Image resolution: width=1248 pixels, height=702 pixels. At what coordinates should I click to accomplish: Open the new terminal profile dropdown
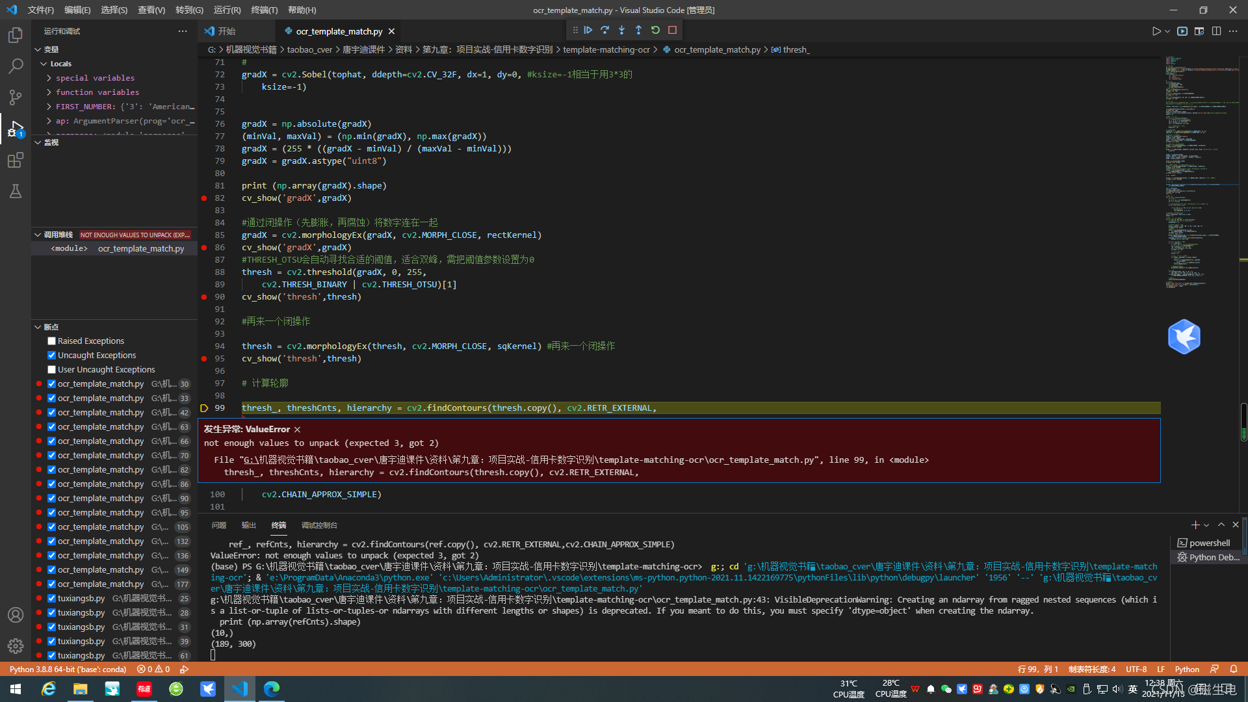(1206, 525)
